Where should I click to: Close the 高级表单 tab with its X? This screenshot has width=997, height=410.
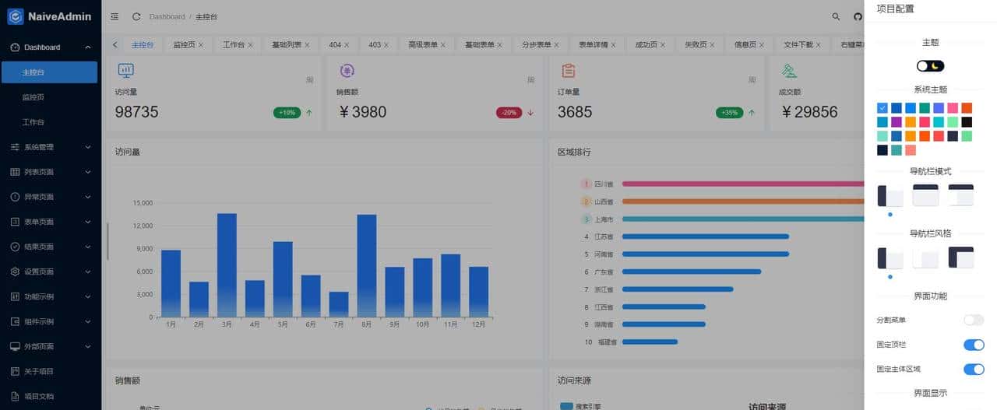pyautogui.click(x=443, y=45)
